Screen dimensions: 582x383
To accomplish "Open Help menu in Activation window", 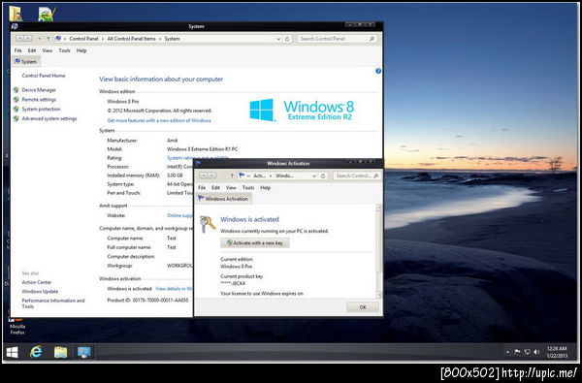I will pyautogui.click(x=265, y=188).
